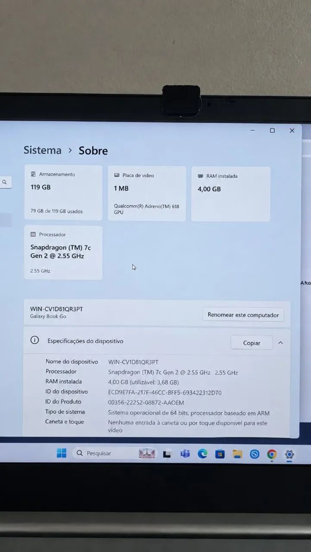The height and width of the screenshot is (552, 311).
Task: Open the Placa de vídeo card
Action: pyautogui.click(x=147, y=193)
